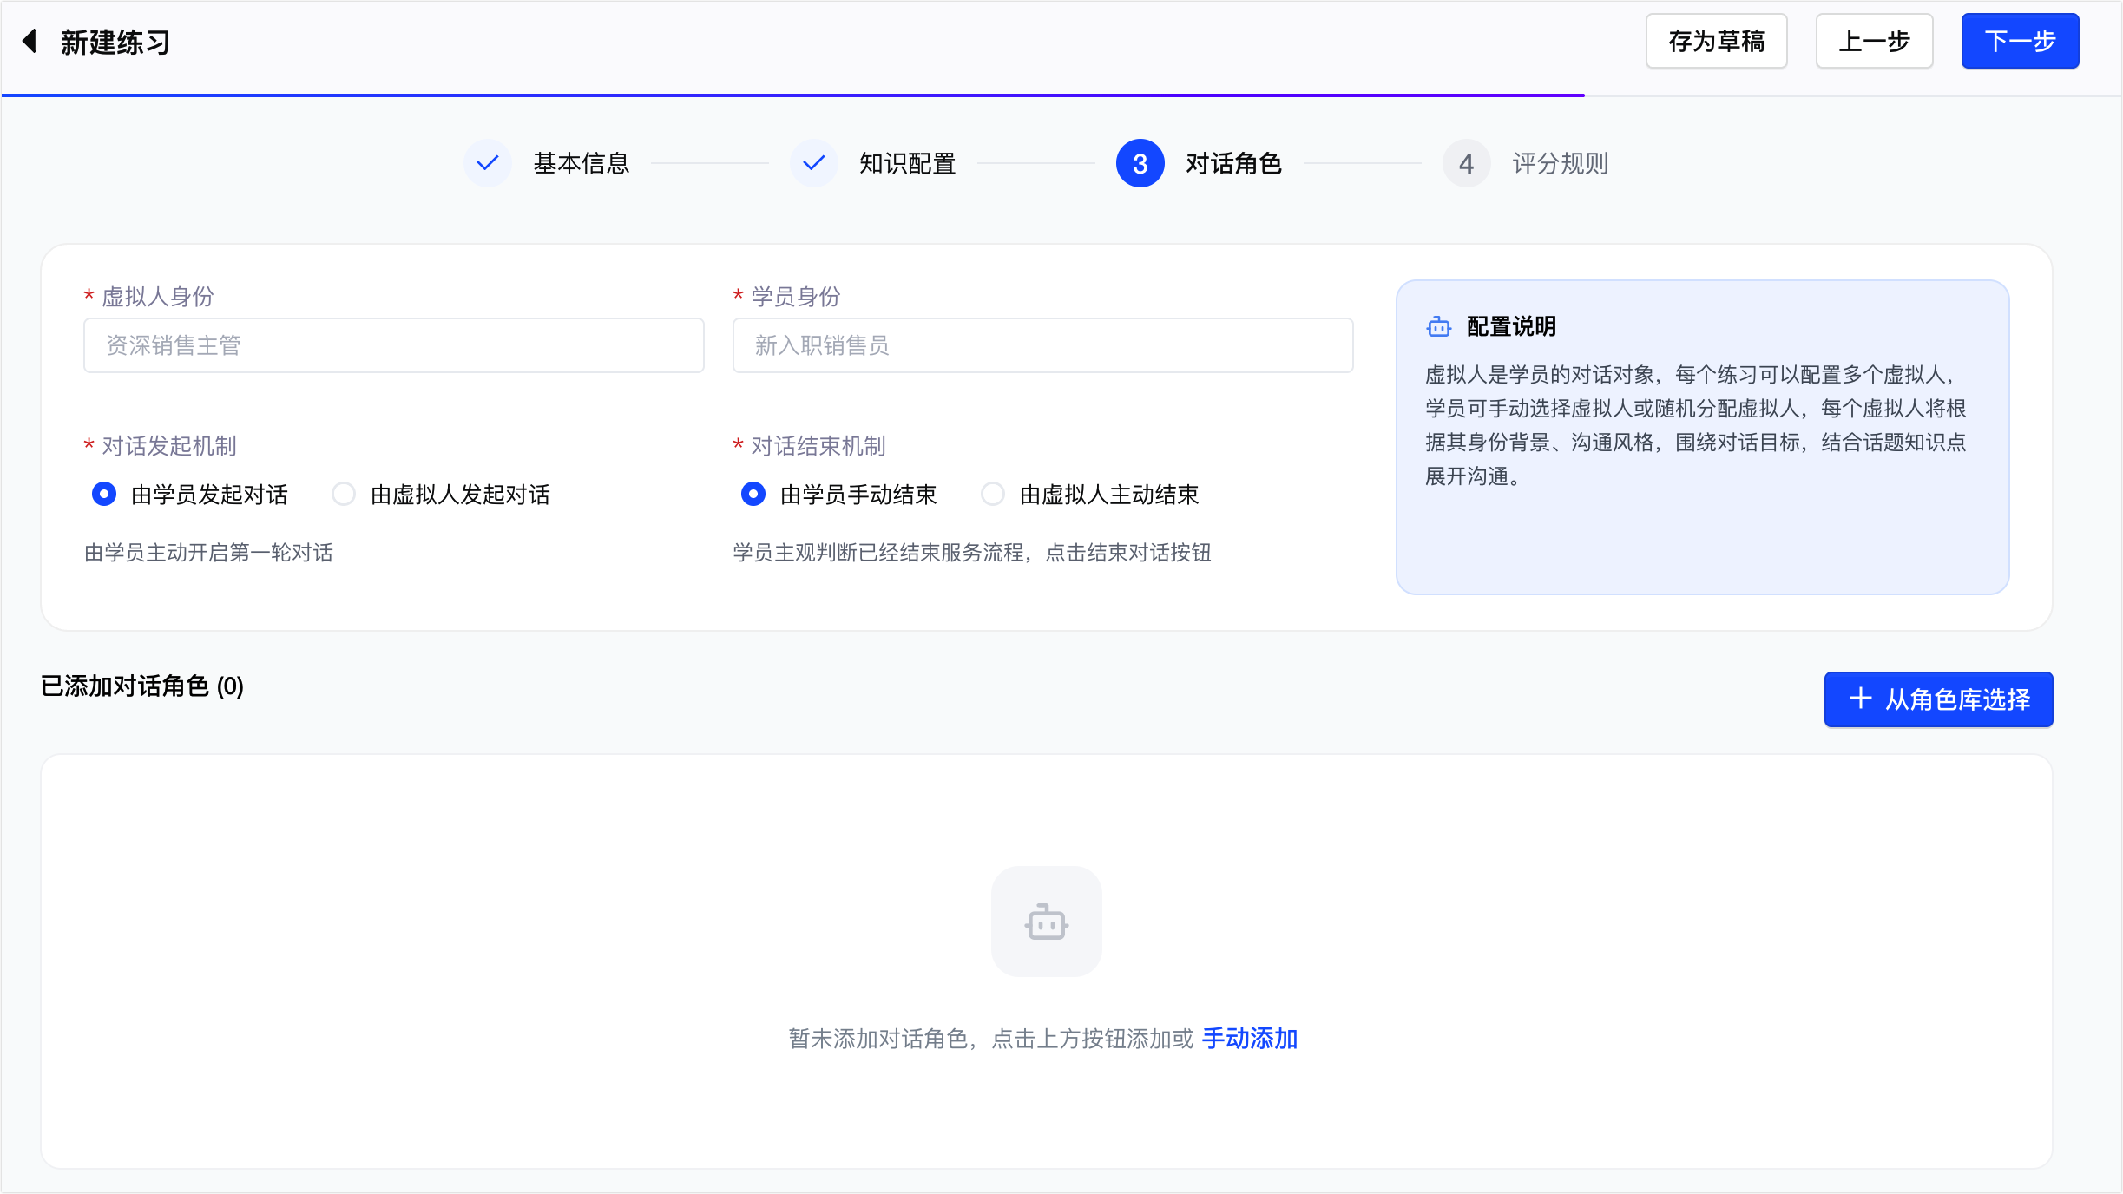Click the step 4 circle for 评分规则
Image resolution: width=2123 pixels, height=1194 pixels.
(1467, 163)
